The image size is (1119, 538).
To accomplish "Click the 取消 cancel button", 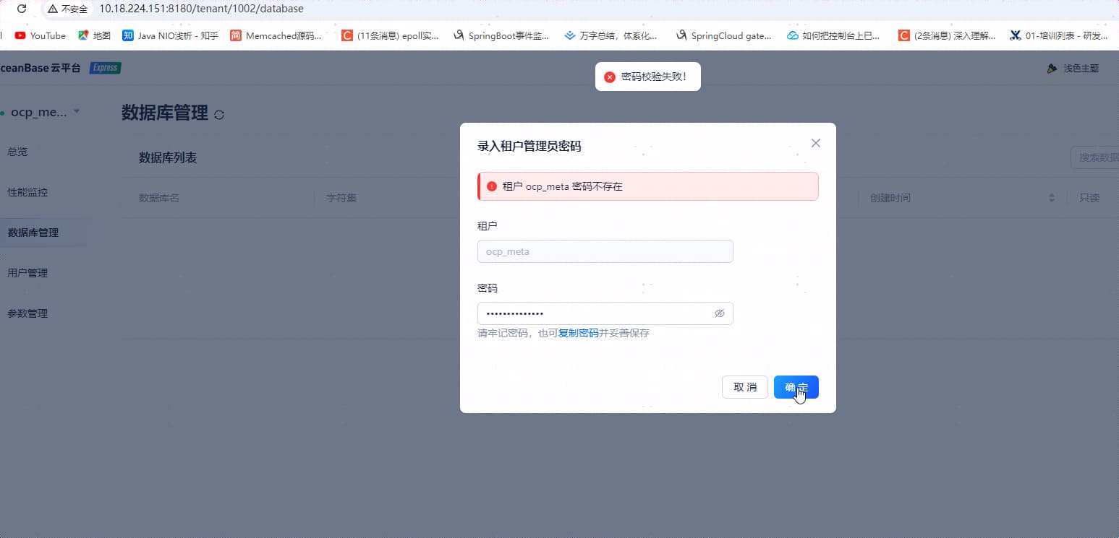I will 745,387.
